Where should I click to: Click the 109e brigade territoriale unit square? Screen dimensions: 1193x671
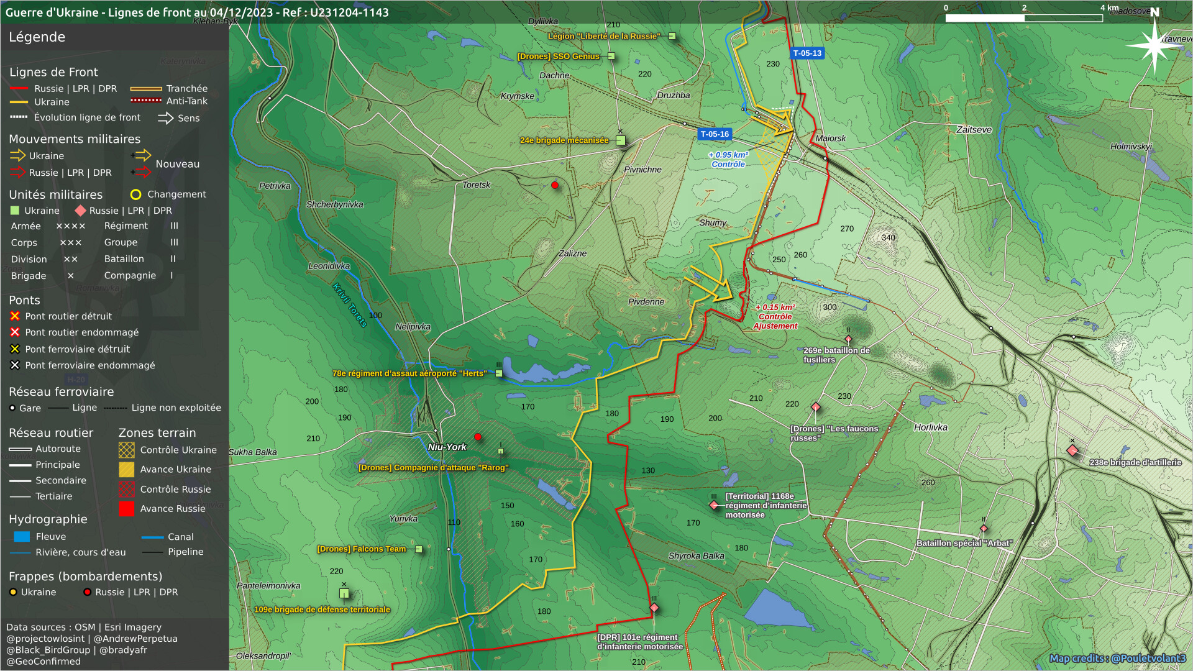(344, 593)
